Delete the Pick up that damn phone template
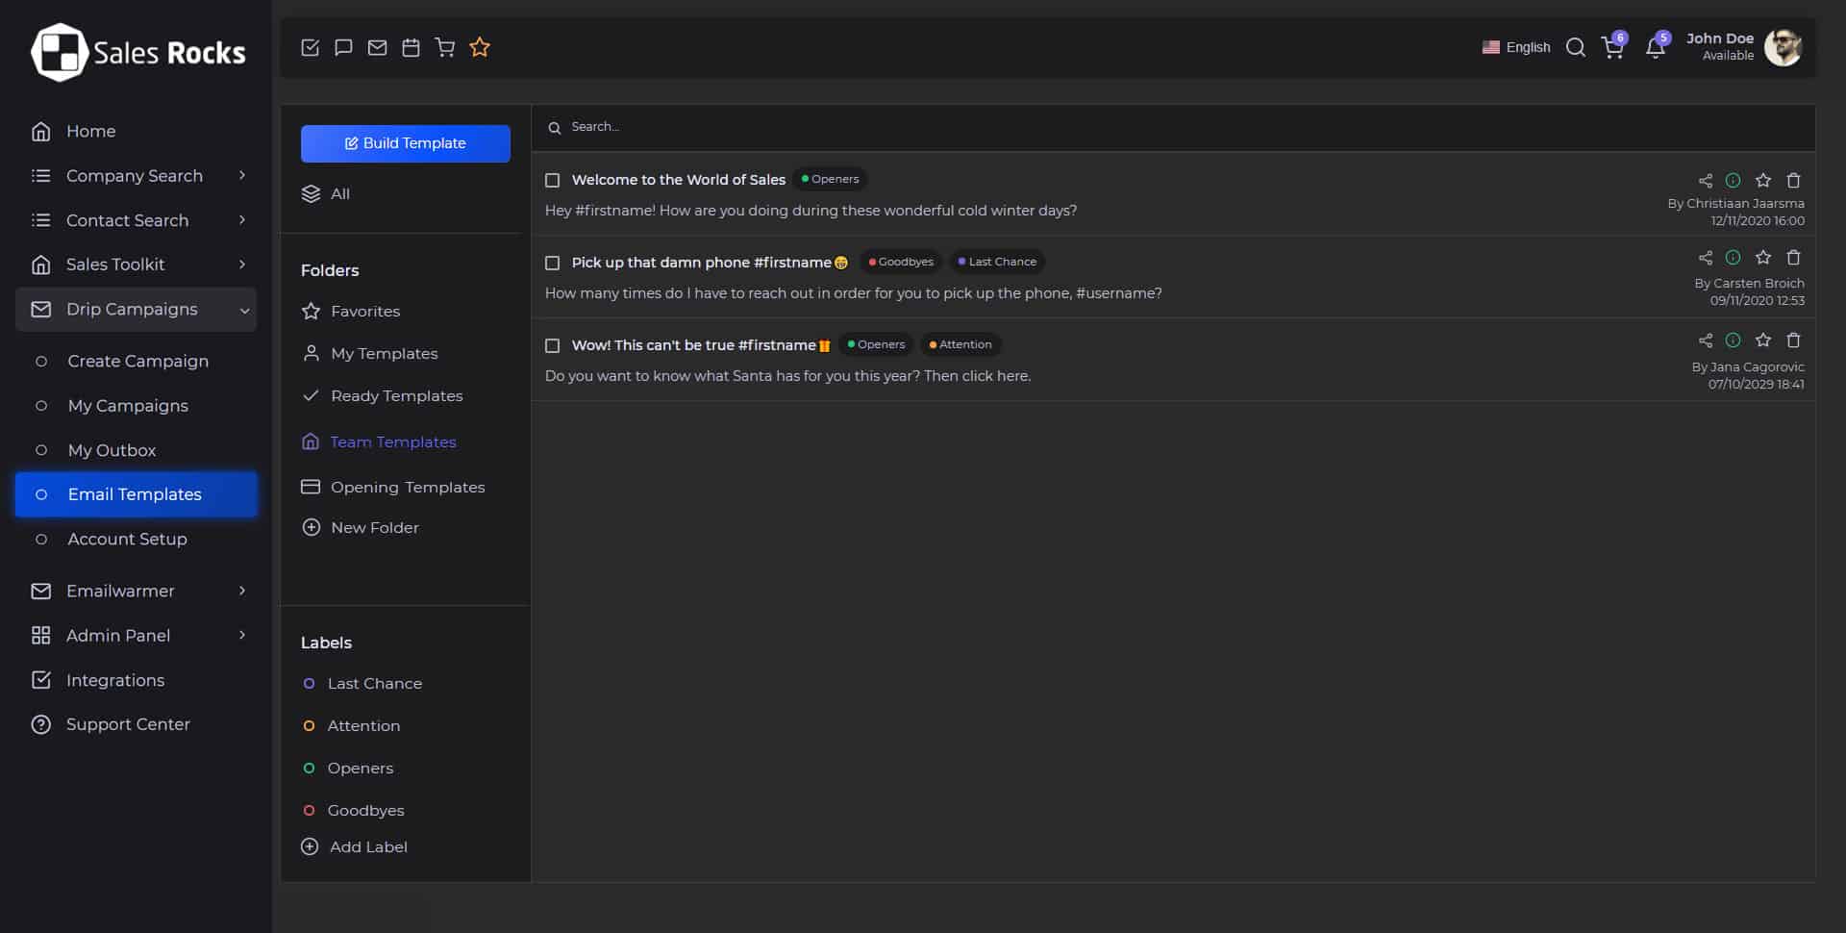The height and width of the screenshot is (933, 1846). point(1793,258)
